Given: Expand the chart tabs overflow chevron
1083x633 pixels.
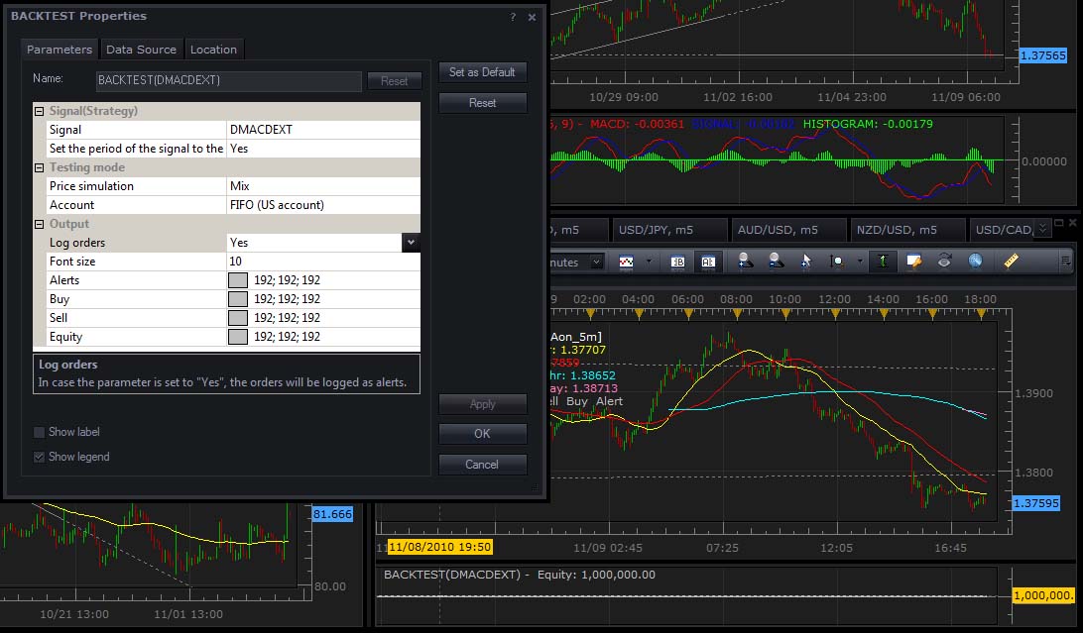Looking at the screenshot, I should pos(1043,226).
